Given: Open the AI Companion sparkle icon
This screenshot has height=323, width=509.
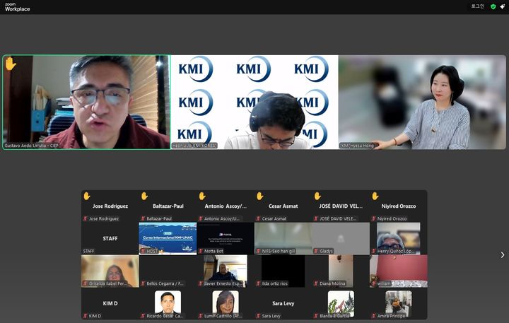Looking at the screenshot, I should click(x=503, y=6).
